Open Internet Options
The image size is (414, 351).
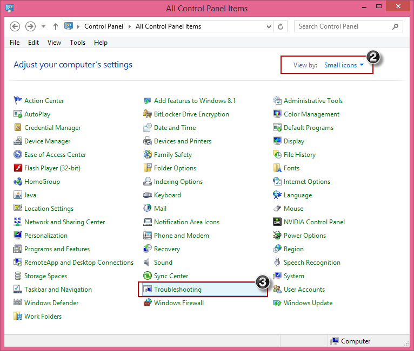tap(307, 181)
